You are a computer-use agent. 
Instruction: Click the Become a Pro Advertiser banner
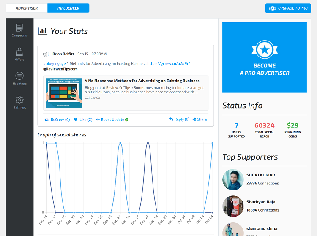[x=265, y=57]
